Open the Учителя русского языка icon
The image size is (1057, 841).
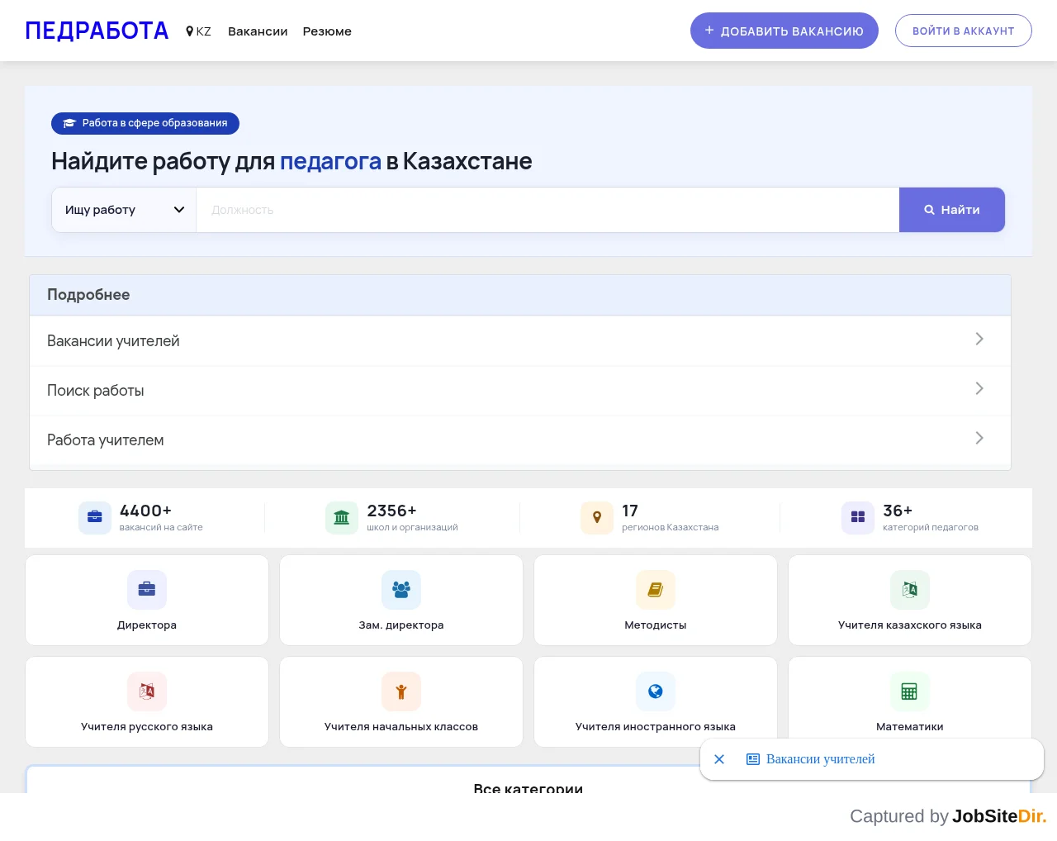[x=147, y=691]
